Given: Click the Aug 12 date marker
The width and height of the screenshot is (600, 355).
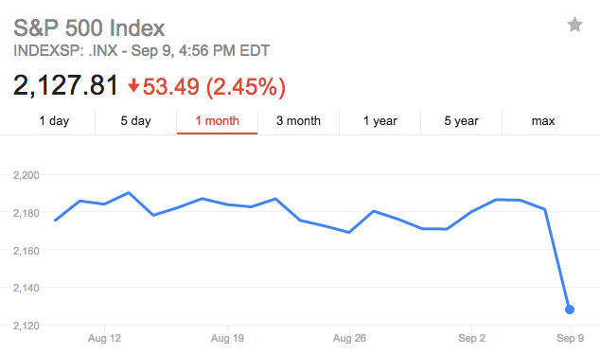Looking at the screenshot, I should pos(104,338).
